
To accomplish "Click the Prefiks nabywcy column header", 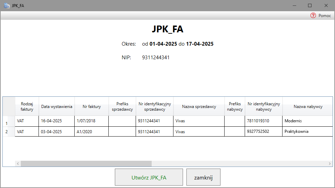I will click(x=234, y=107).
